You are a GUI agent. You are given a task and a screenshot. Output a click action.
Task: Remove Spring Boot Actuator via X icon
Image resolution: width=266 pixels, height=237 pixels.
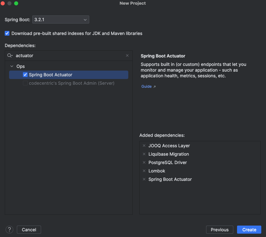(144, 180)
